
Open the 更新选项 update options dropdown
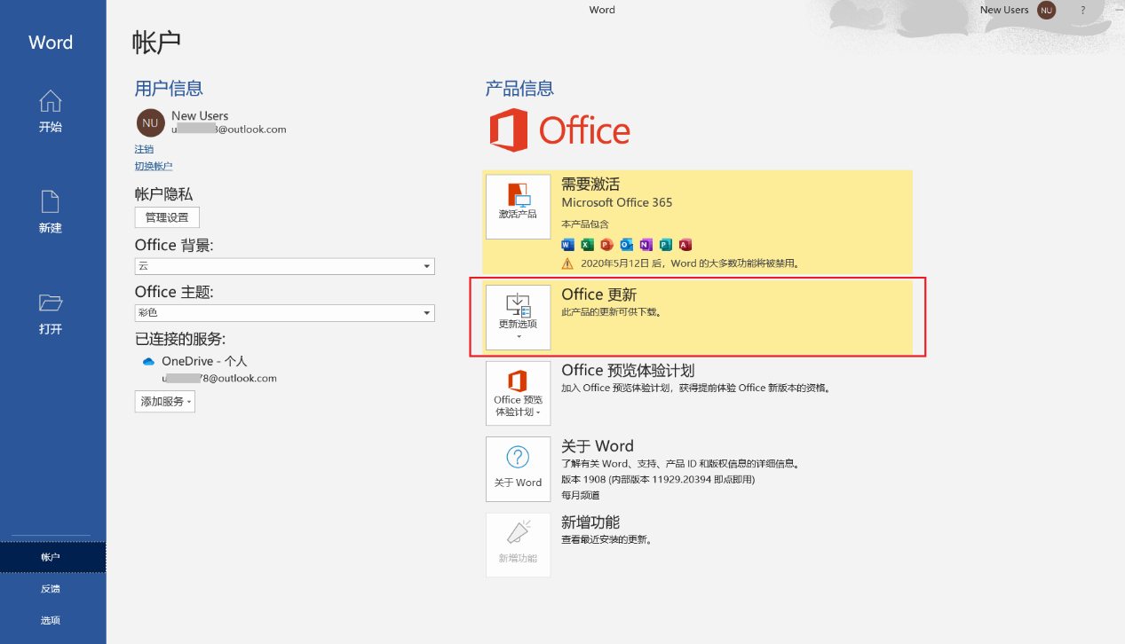[518, 318]
